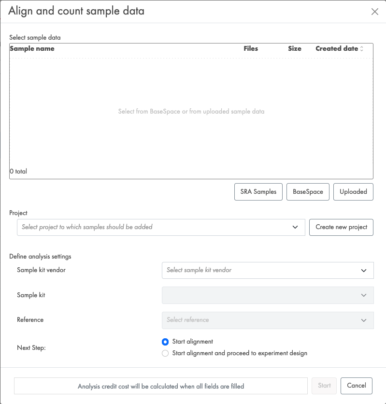Open the project selection dropdown

coord(161,227)
